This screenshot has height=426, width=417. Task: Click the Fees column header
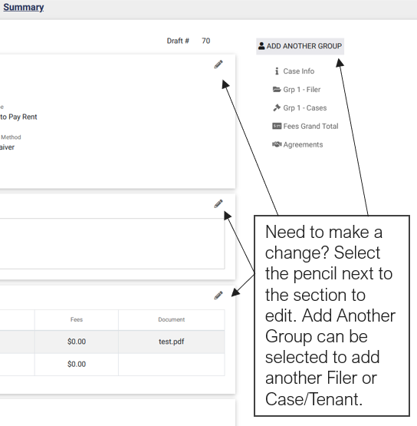77,319
